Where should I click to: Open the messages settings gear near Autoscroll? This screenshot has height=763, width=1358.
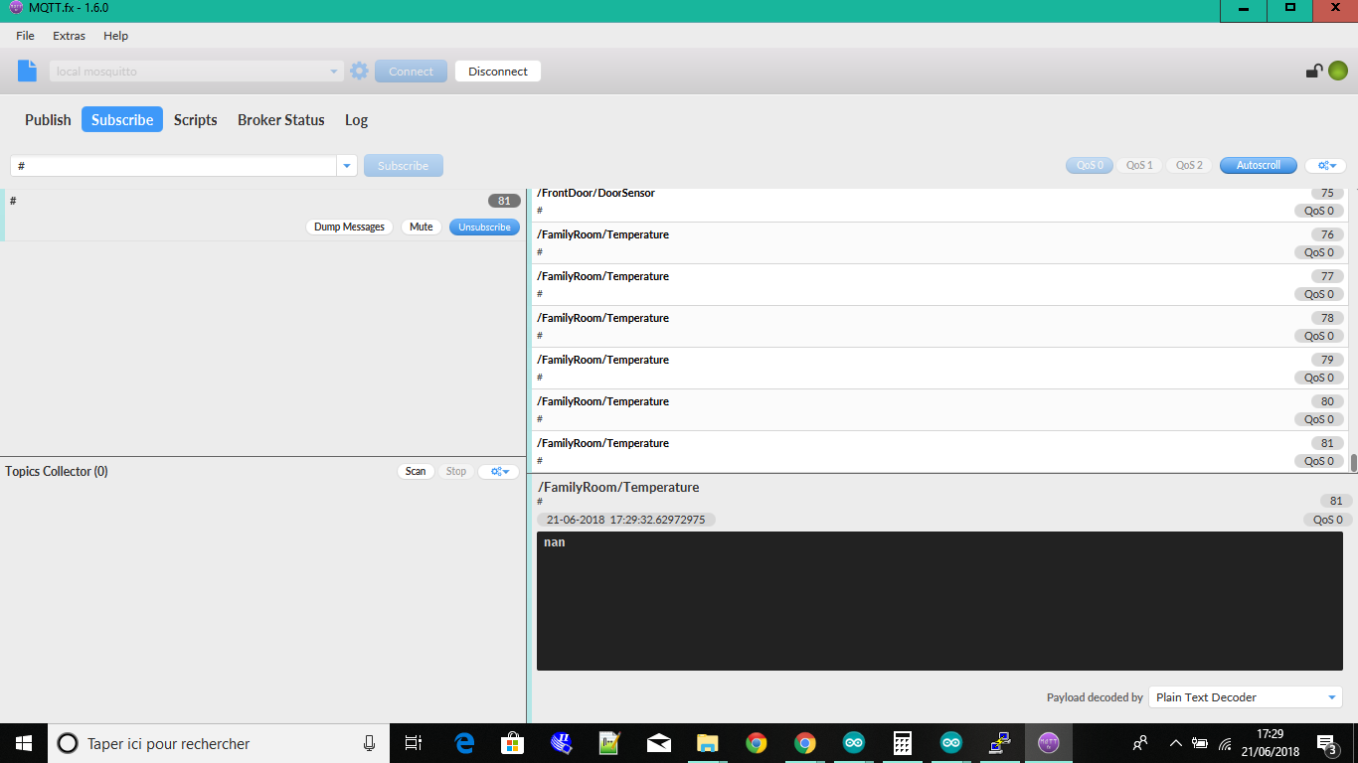pyautogui.click(x=1326, y=165)
